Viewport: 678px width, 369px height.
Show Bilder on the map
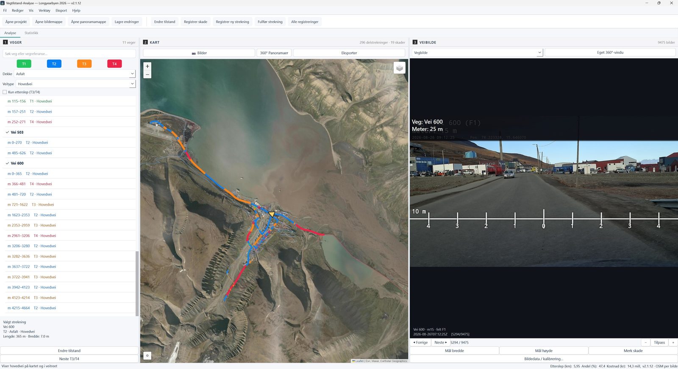point(199,53)
